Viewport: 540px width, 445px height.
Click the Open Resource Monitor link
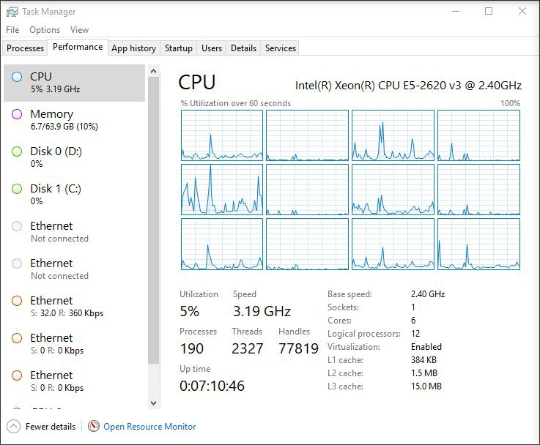pos(149,427)
